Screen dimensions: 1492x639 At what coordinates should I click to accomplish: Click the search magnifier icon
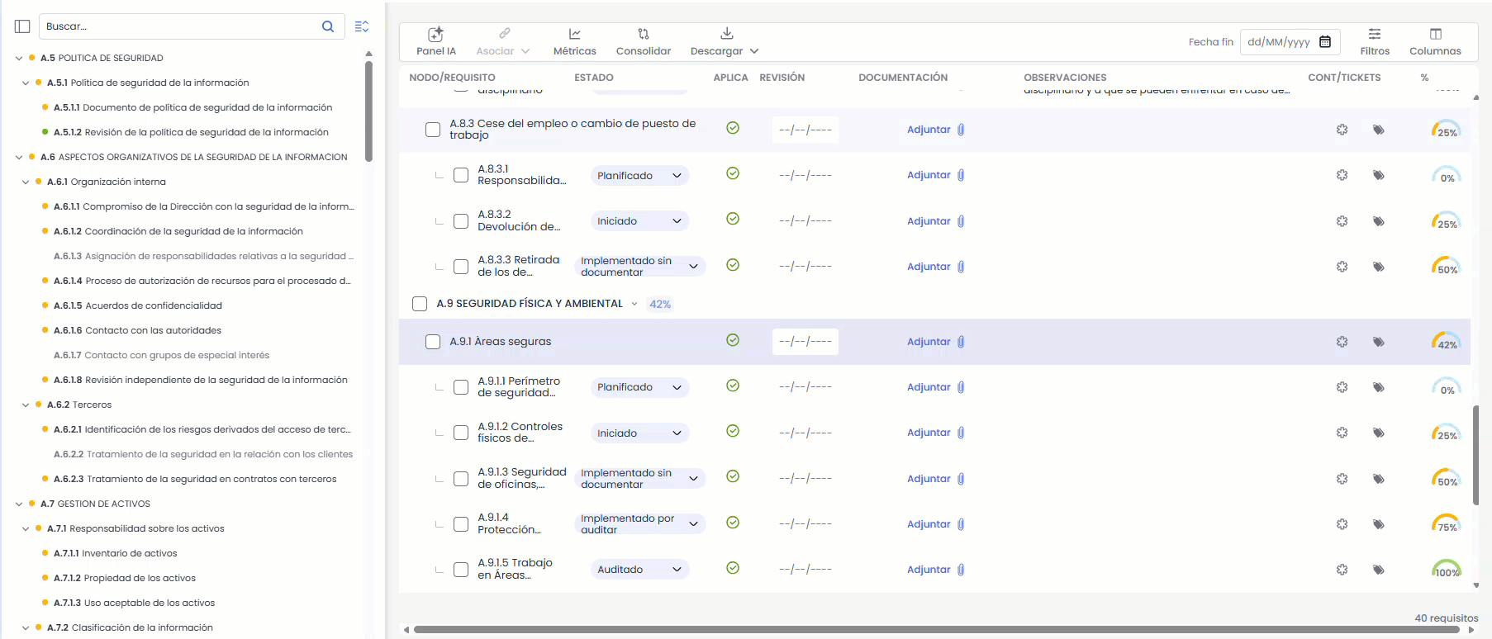click(328, 26)
